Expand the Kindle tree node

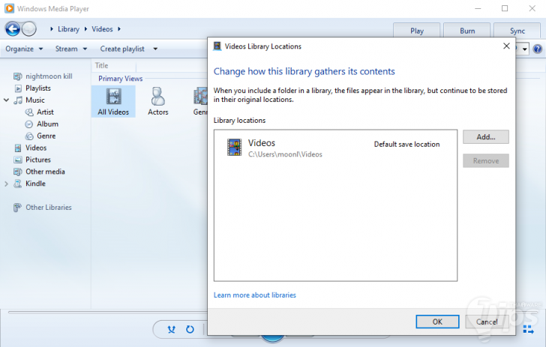click(6, 184)
